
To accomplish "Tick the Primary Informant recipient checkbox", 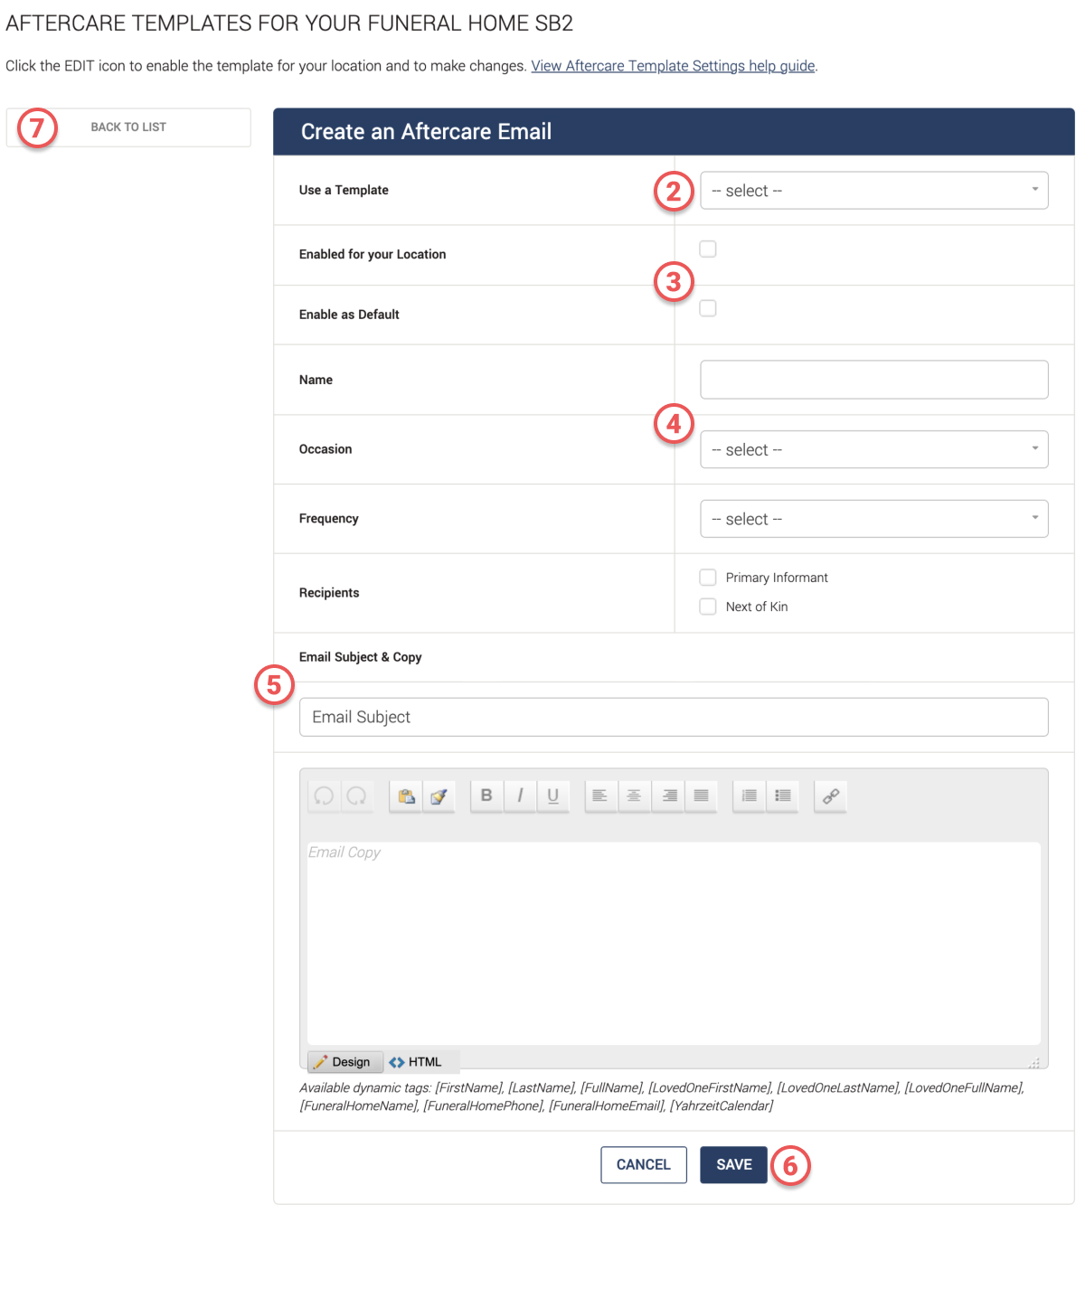I will coord(708,577).
